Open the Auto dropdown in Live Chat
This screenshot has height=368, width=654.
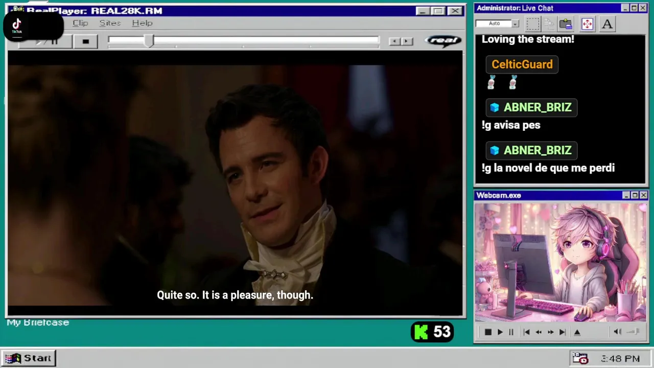515,24
